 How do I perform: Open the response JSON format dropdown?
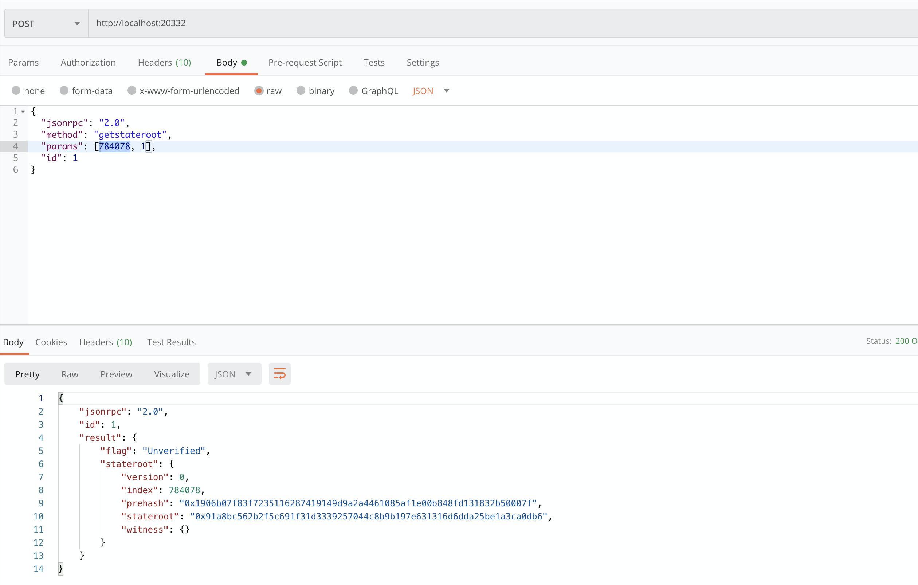pyautogui.click(x=234, y=374)
